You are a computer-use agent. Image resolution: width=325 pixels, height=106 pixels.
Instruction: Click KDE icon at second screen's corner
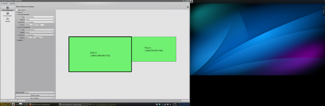point(191,1)
